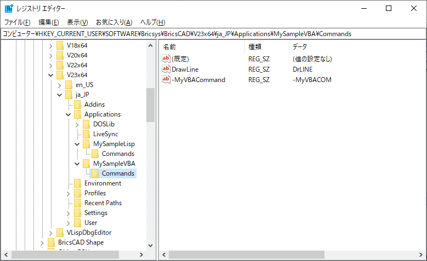Expand the V18x64 tree node
This screenshot has height=261, width=427.
(50, 46)
